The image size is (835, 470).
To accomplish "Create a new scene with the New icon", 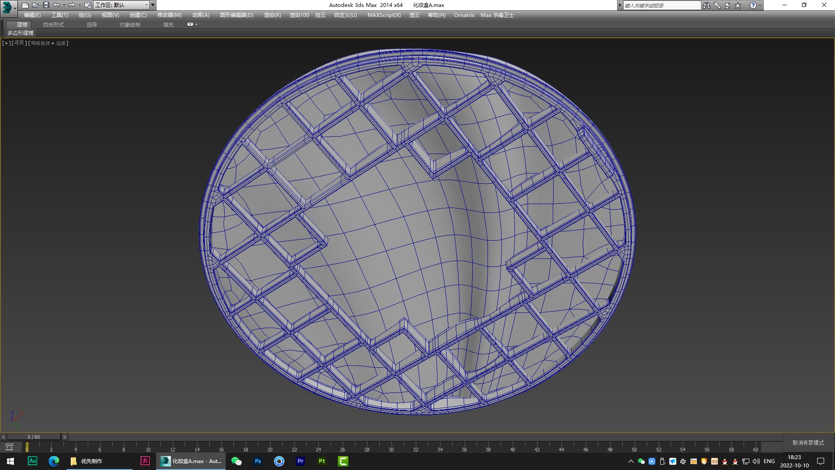I will 25,5.
